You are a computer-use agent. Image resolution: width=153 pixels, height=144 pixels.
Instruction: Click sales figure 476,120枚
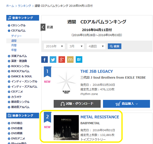tap(107, 89)
